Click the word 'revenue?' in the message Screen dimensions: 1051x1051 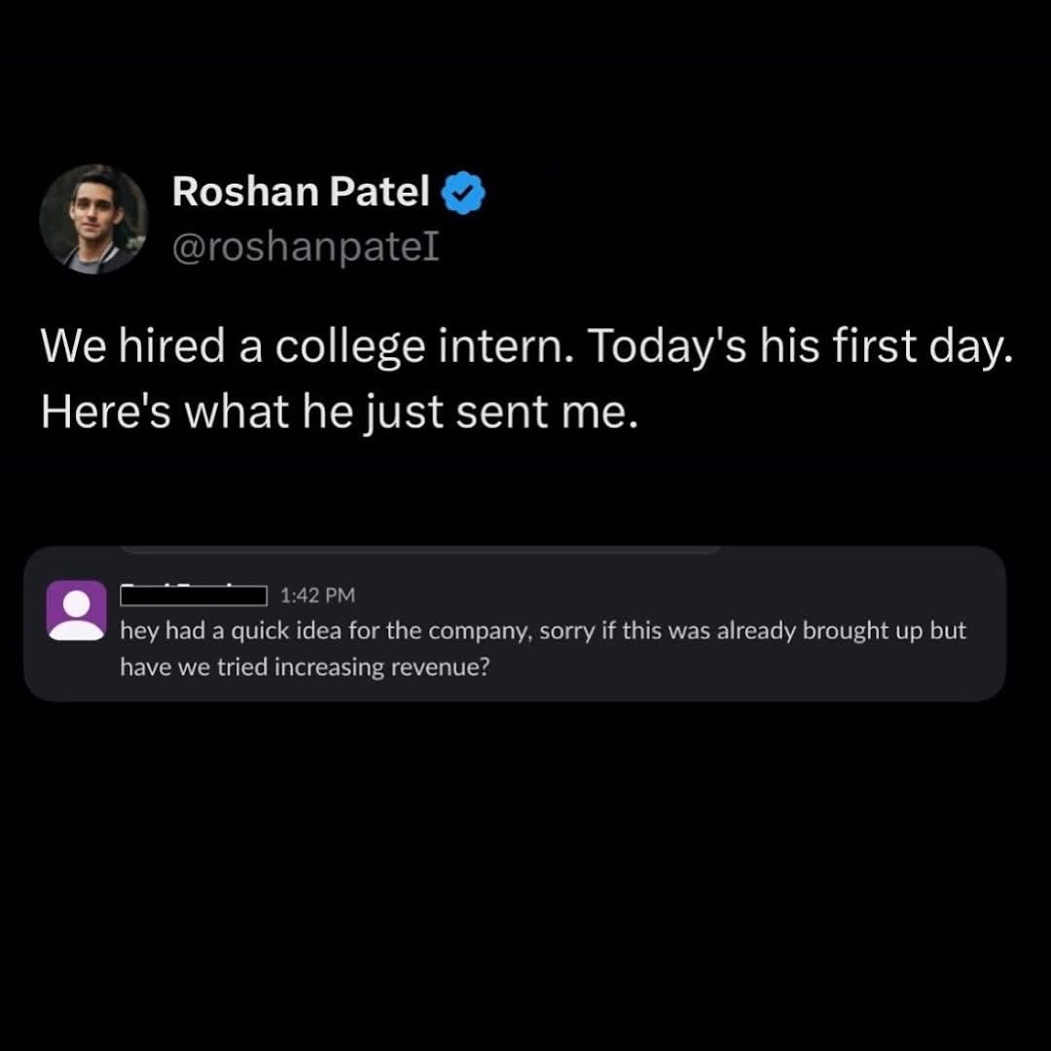pyautogui.click(x=446, y=668)
